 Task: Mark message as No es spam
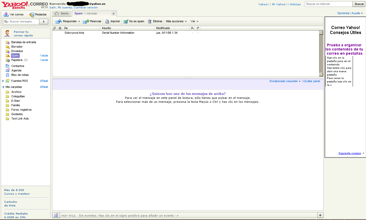click(126, 21)
